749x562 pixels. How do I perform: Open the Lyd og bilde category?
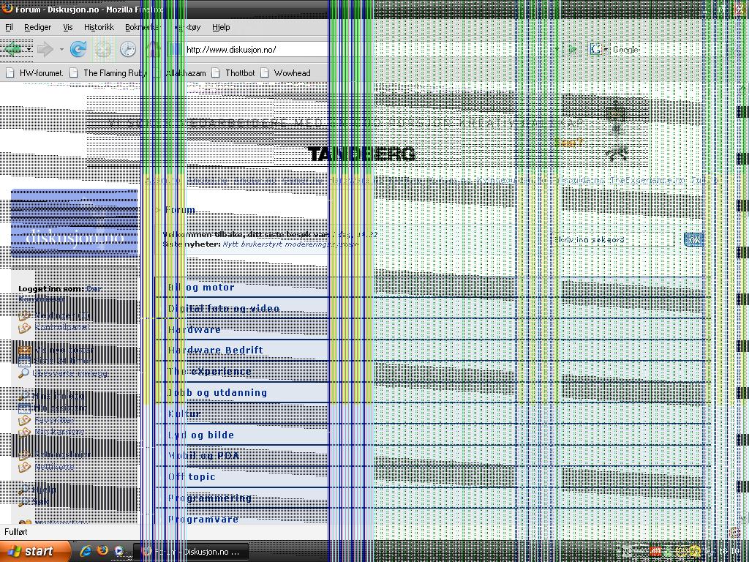[200, 435]
